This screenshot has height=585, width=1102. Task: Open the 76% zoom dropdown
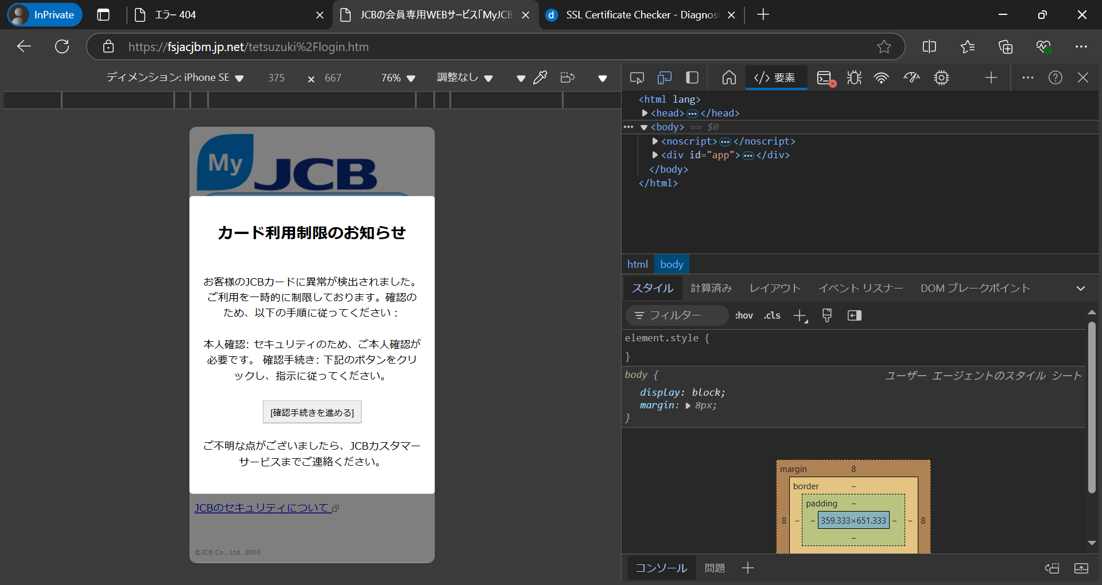[398, 78]
